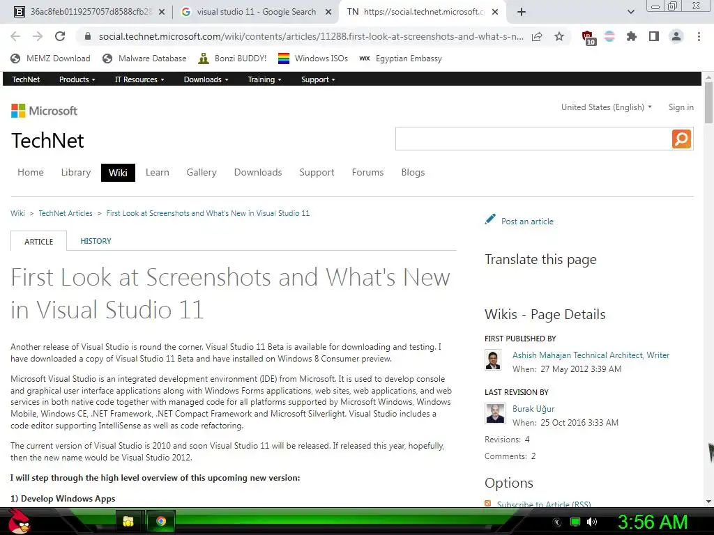Click the Angry Birds start button
Viewport: 714px width, 535px height.
(19, 521)
